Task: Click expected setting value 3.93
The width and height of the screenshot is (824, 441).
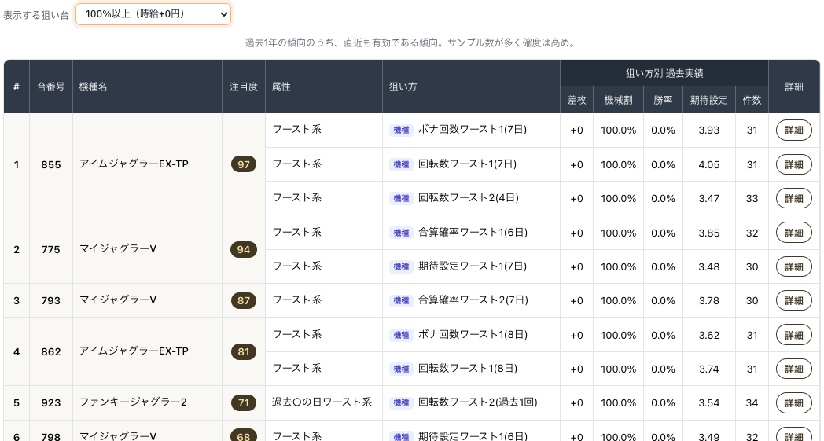Action: pos(708,130)
